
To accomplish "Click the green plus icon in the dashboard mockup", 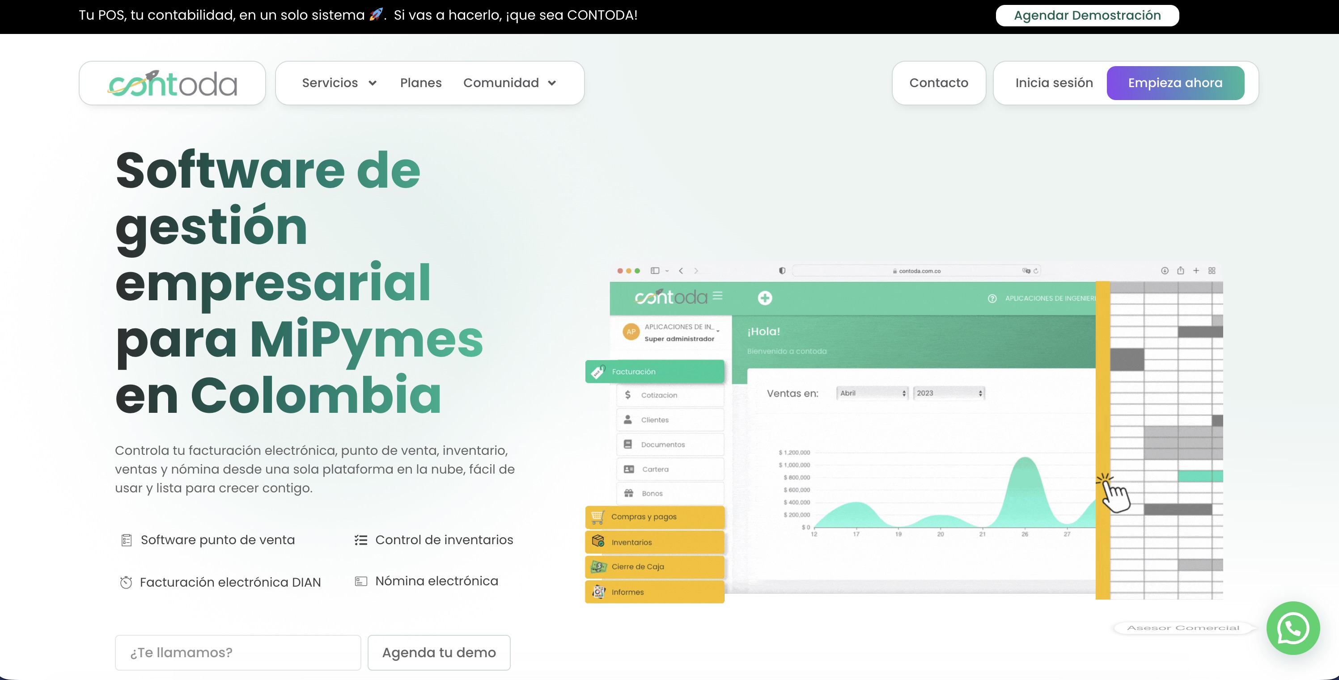I will point(765,298).
